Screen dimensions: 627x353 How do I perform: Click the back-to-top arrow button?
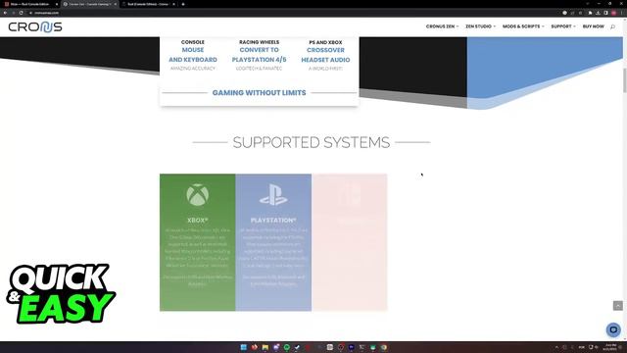click(618, 305)
